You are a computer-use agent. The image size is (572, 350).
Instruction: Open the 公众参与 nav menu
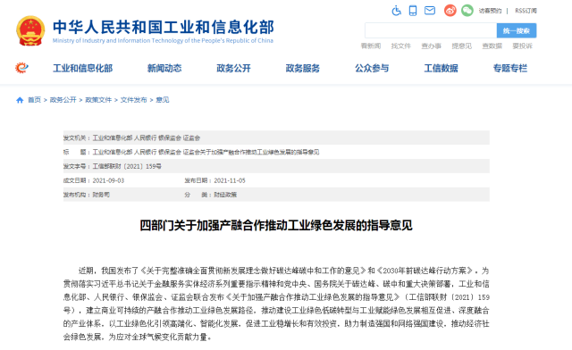click(x=372, y=68)
